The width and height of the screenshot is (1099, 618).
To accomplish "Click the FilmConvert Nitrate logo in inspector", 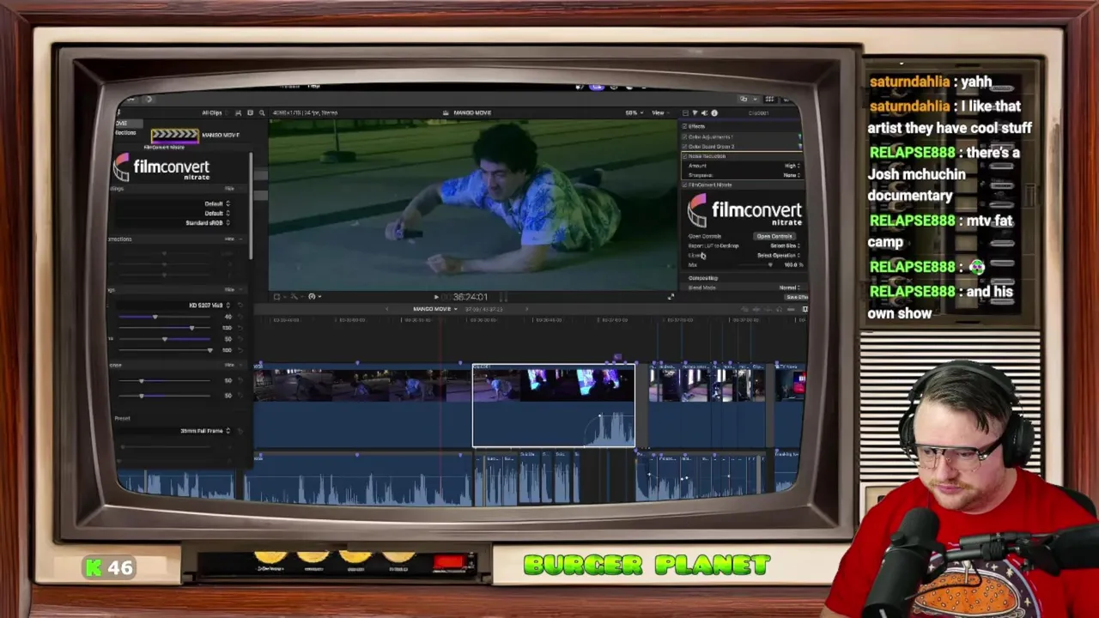I will (744, 211).
